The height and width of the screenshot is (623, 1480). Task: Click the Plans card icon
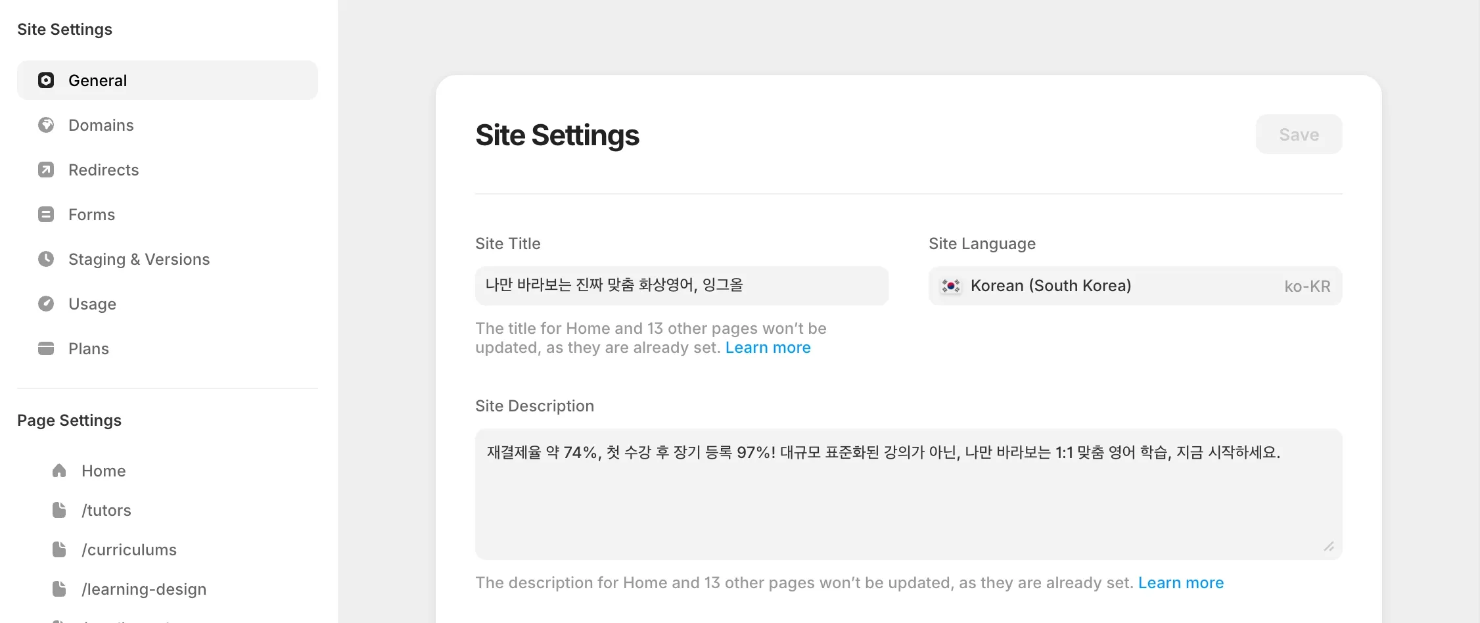(46, 348)
